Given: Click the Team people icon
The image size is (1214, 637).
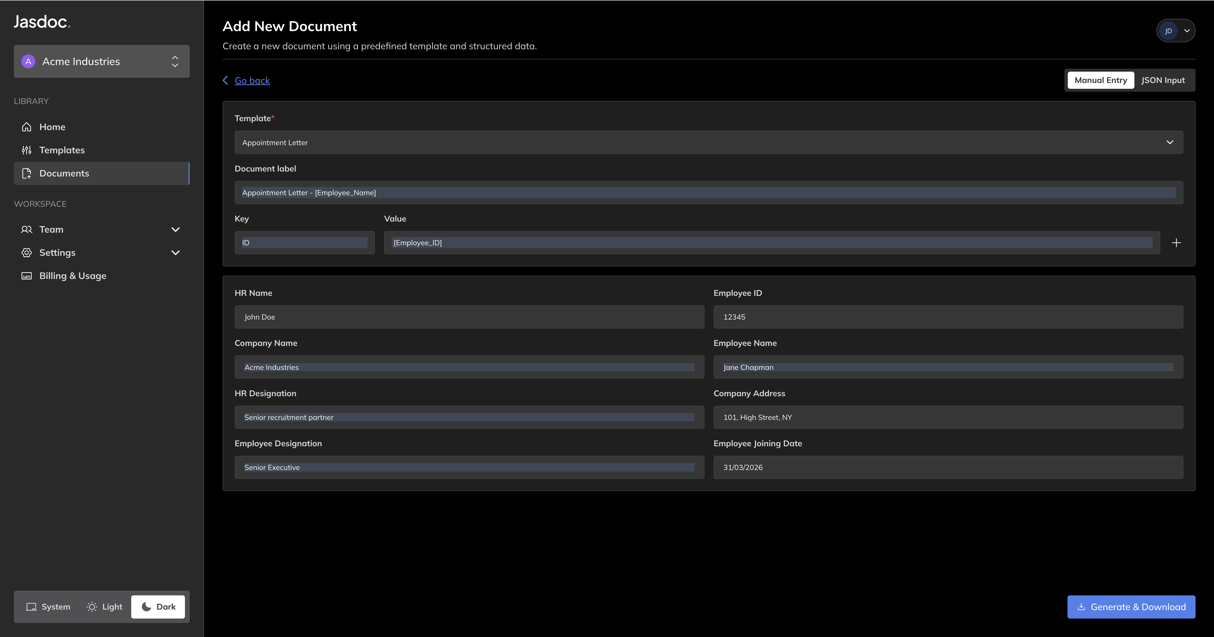Looking at the screenshot, I should 26,229.
